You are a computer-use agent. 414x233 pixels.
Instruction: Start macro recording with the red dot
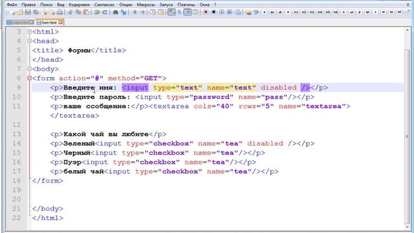click(206, 12)
